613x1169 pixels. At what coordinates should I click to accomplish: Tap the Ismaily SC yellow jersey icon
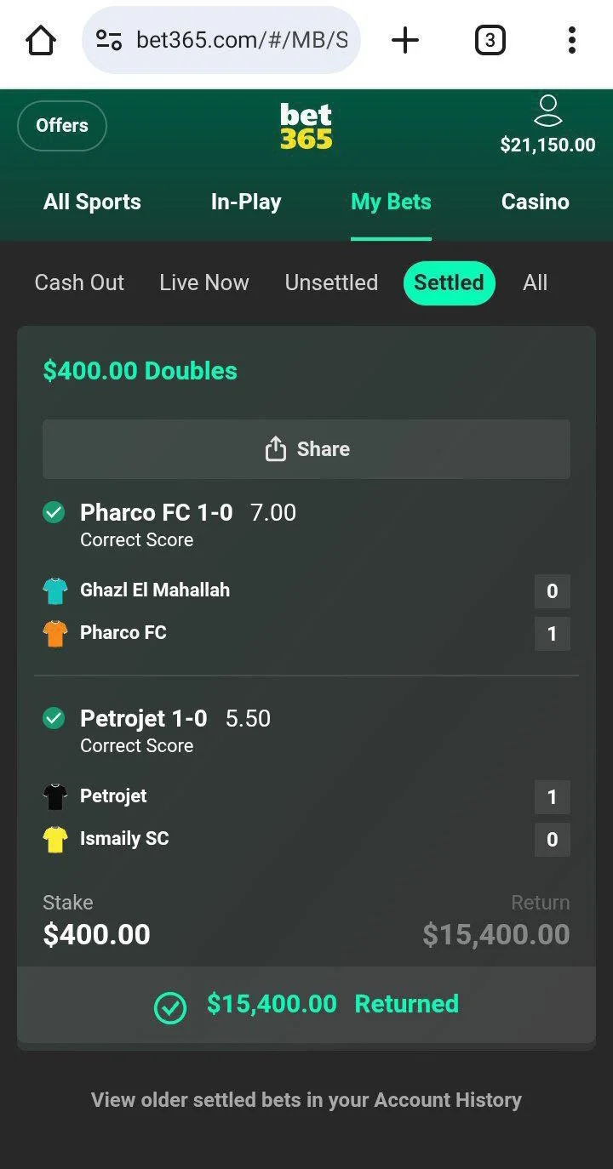tap(55, 839)
